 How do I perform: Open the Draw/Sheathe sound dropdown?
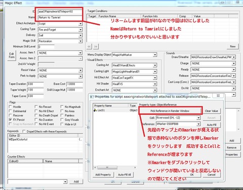[234, 57]
